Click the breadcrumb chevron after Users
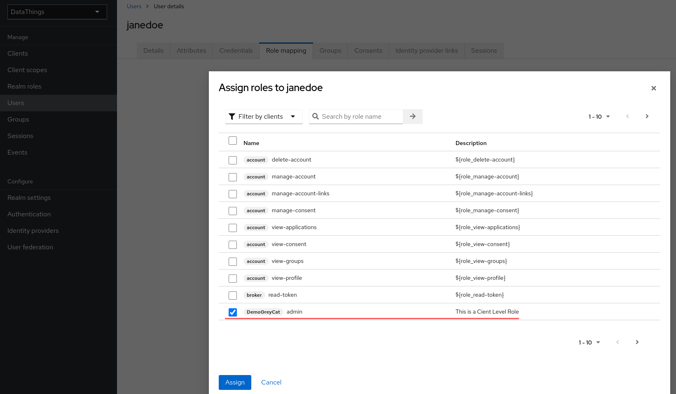676x394 pixels. pyautogui.click(x=147, y=6)
